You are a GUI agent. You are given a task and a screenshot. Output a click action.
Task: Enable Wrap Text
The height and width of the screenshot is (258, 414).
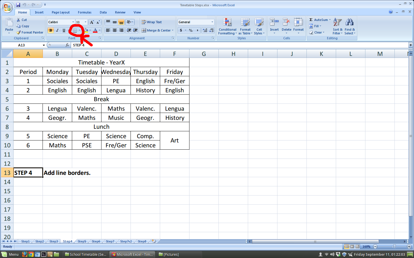pos(152,22)
